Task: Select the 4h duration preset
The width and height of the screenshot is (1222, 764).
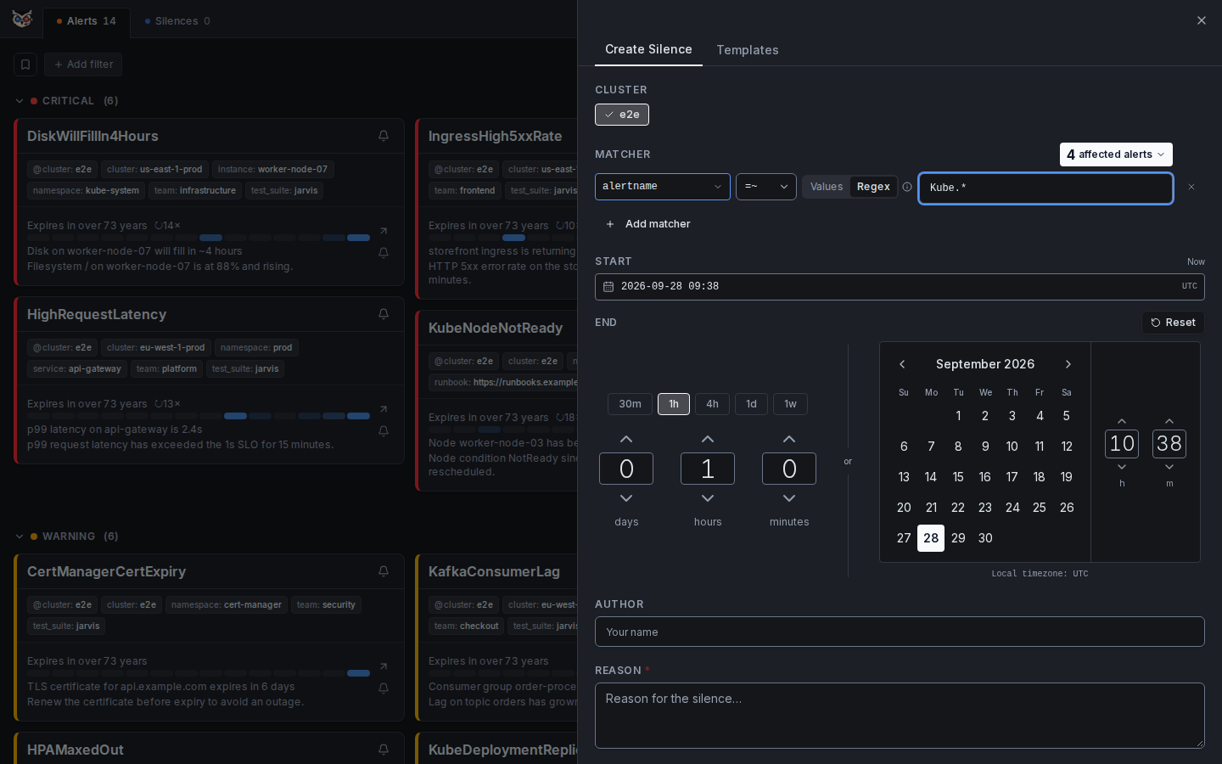Action: point(712,404)
